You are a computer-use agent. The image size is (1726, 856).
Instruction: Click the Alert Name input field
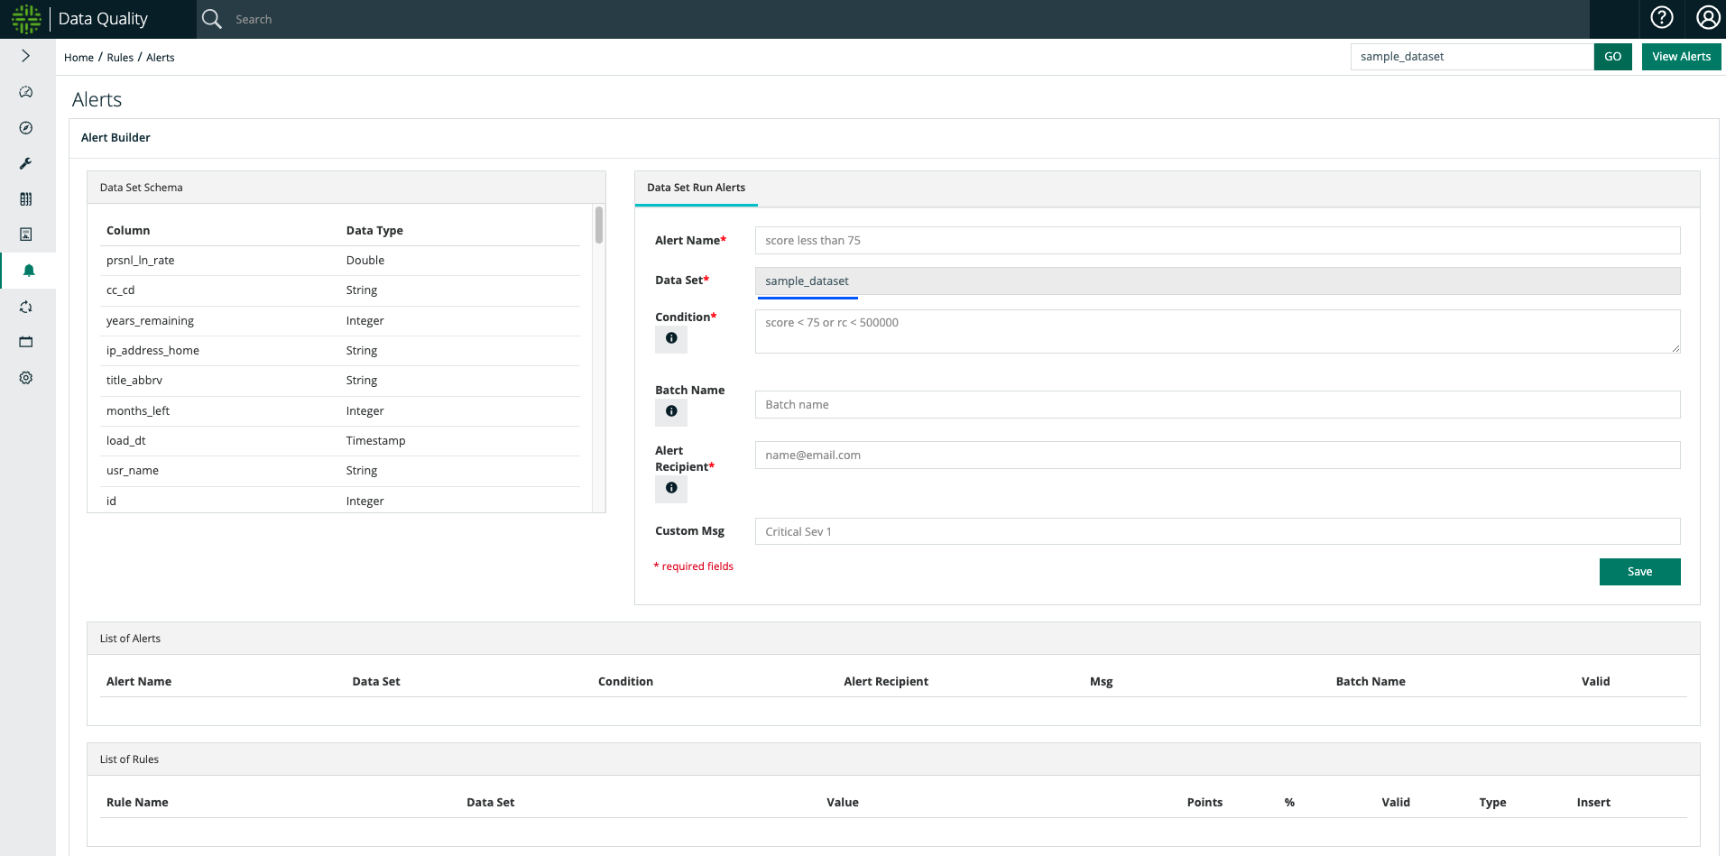pos(1217,241)
